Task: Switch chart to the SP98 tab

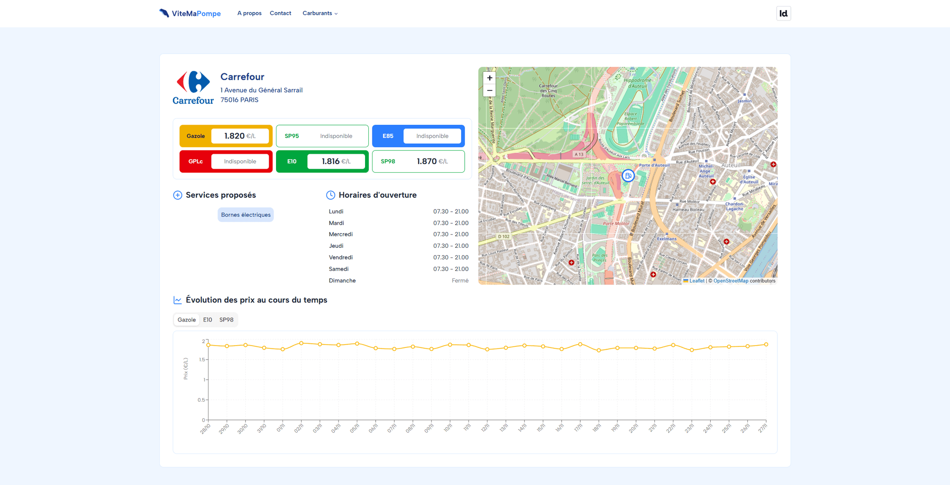Action: point(226,320)
